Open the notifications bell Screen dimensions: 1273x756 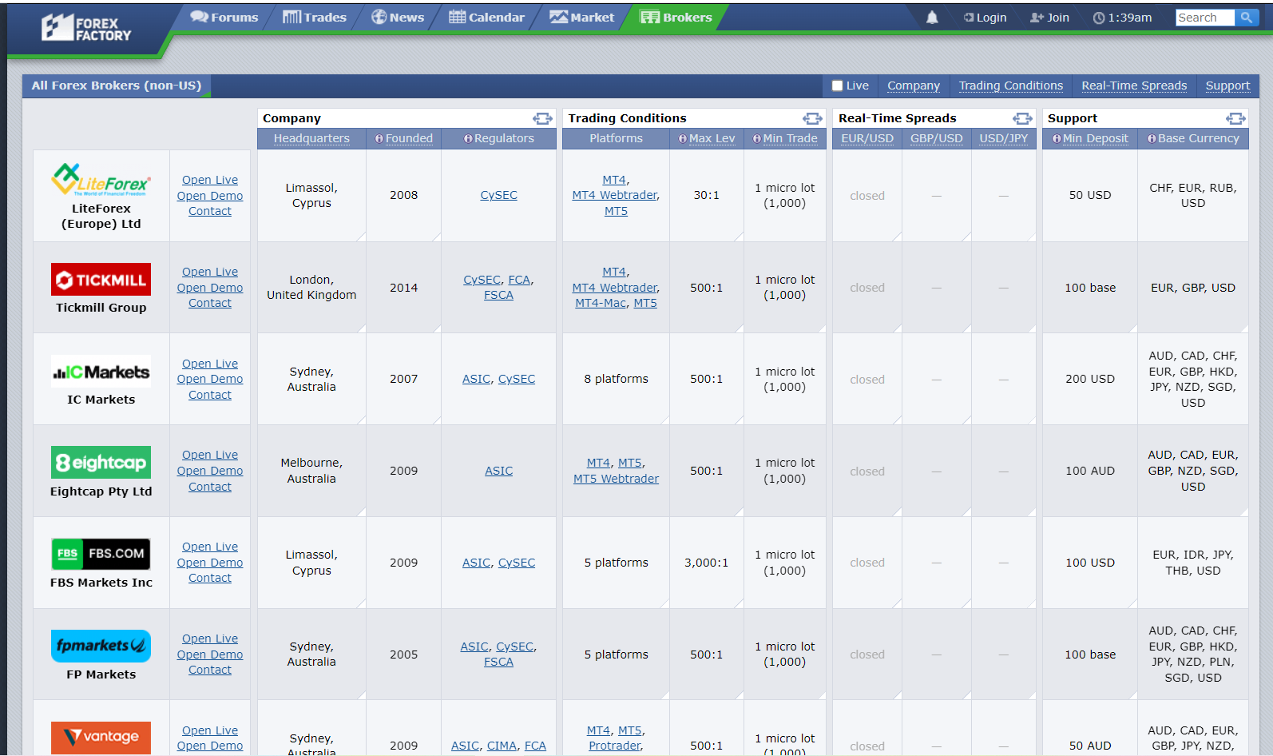tap(932, 18)
